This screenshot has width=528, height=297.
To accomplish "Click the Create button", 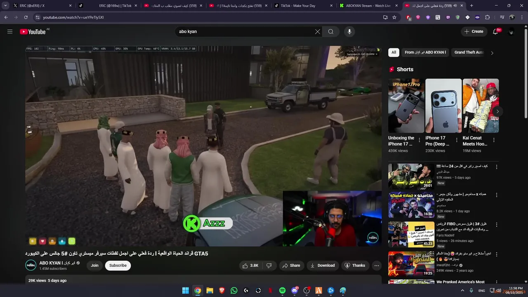I will 474,31.
